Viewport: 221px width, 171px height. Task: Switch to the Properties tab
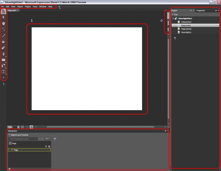coord(201,11)
